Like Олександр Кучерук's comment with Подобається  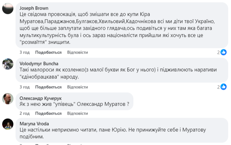coord(48,113)
